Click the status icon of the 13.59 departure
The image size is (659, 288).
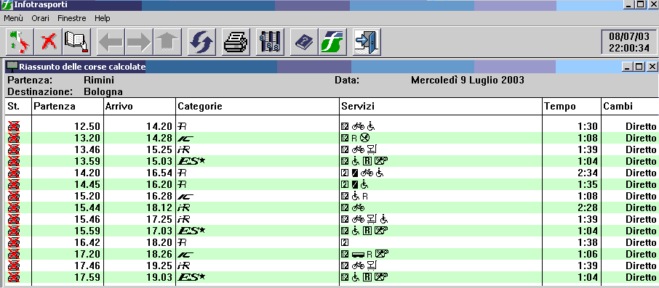(14, 161)
